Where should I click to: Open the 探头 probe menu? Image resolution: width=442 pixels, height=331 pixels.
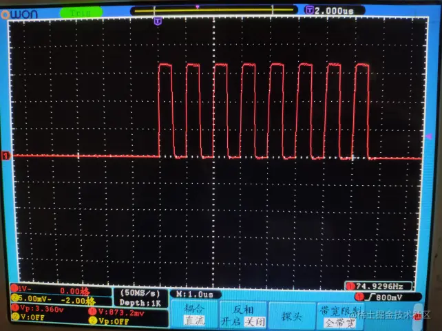click(292, 317)
